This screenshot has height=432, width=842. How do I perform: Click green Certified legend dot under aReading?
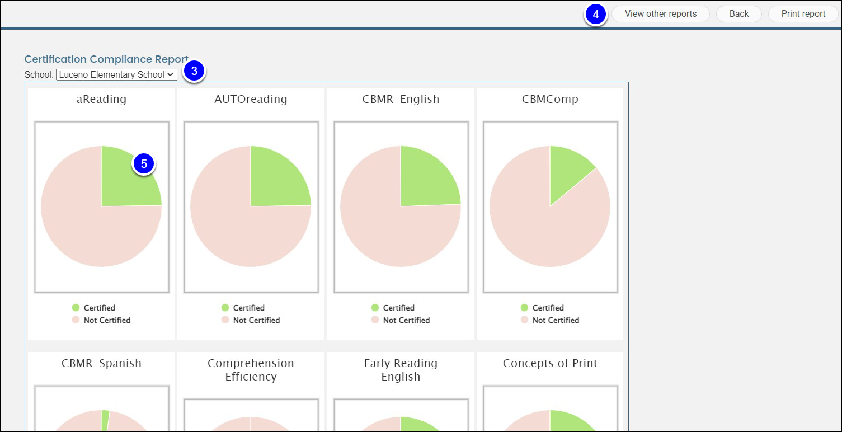pos(76,308)
